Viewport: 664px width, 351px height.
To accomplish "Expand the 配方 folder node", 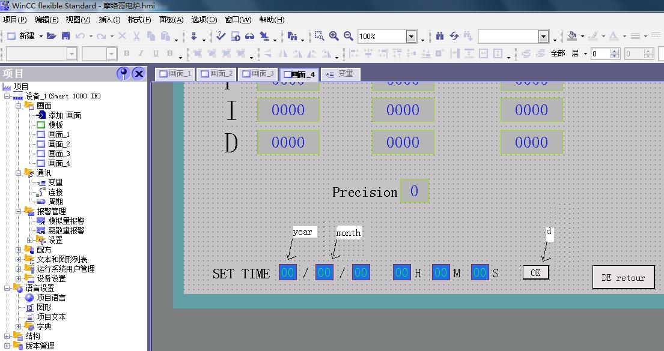I will [18, 250].
